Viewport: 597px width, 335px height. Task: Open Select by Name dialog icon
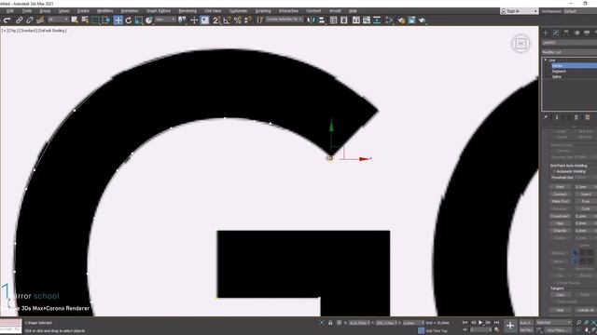pyautogui.click(x=85, y=20)
